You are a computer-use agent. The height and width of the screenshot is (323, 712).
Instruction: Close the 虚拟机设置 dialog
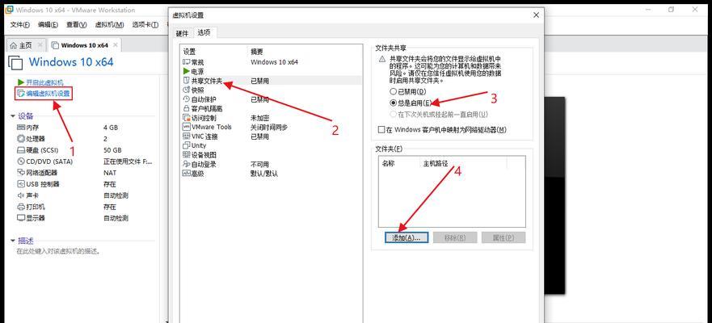click(537, 15)
